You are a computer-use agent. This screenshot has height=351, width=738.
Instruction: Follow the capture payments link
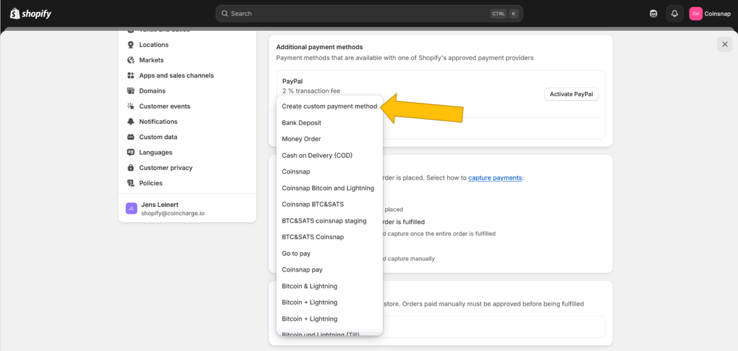tap(495, 178)
